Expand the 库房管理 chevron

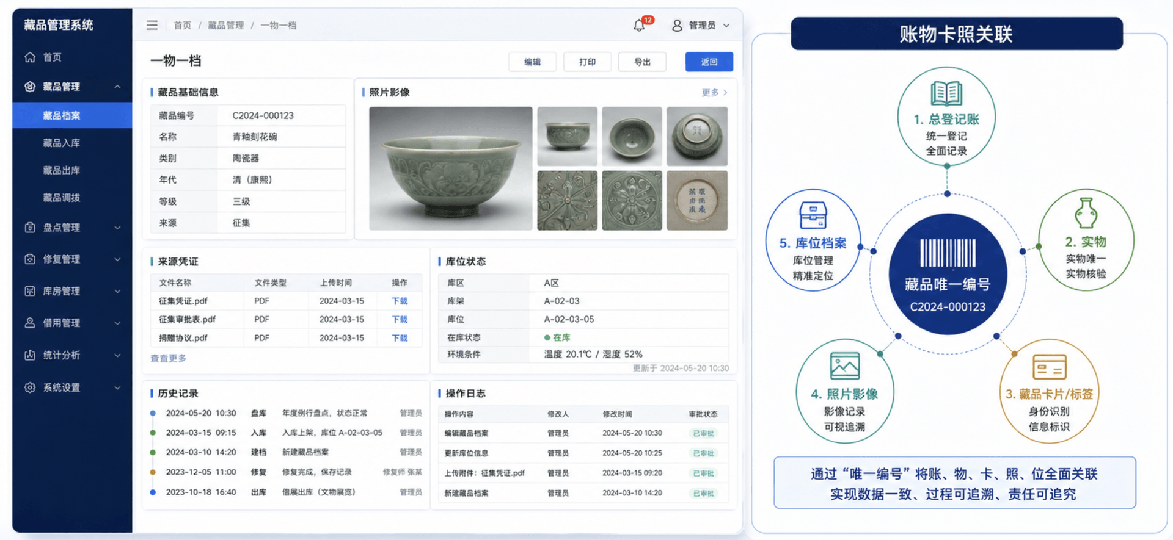coord(117,291)
